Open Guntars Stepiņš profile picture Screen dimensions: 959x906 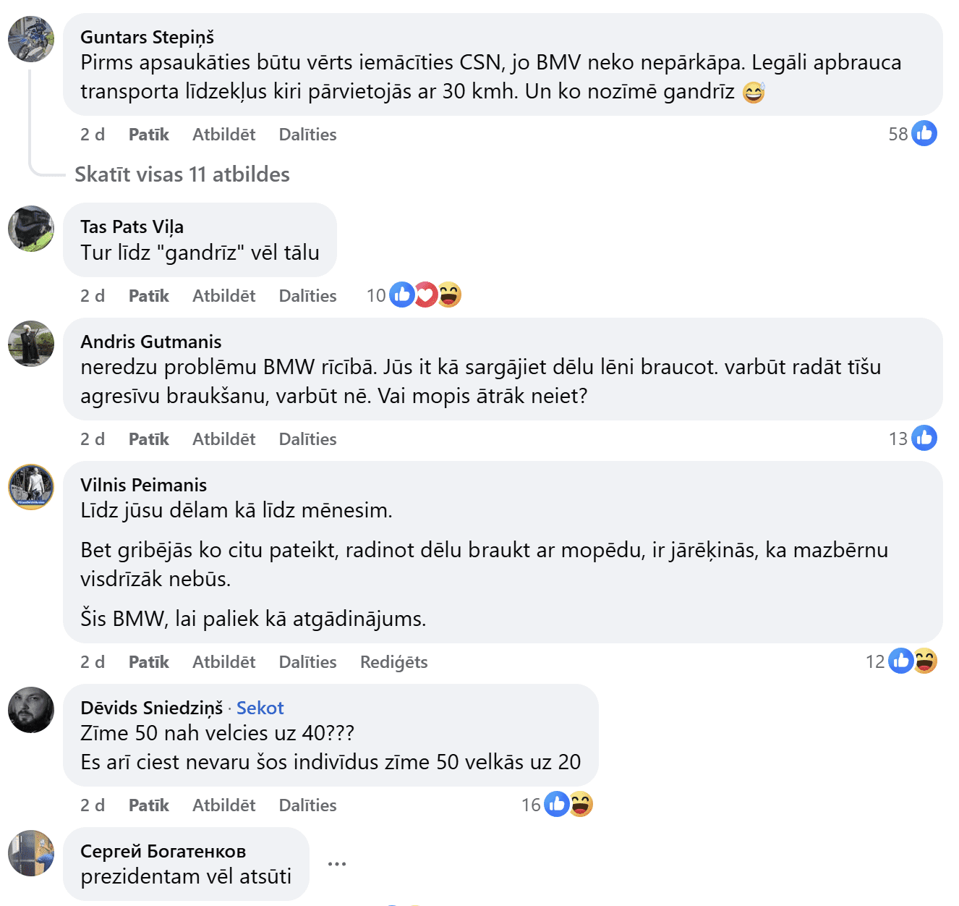tap(31, 39)
